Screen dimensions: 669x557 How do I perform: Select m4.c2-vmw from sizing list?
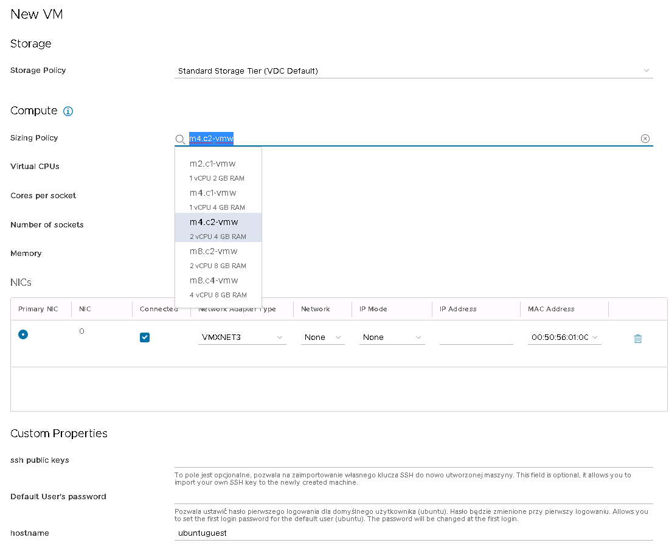tap(218, 228)
